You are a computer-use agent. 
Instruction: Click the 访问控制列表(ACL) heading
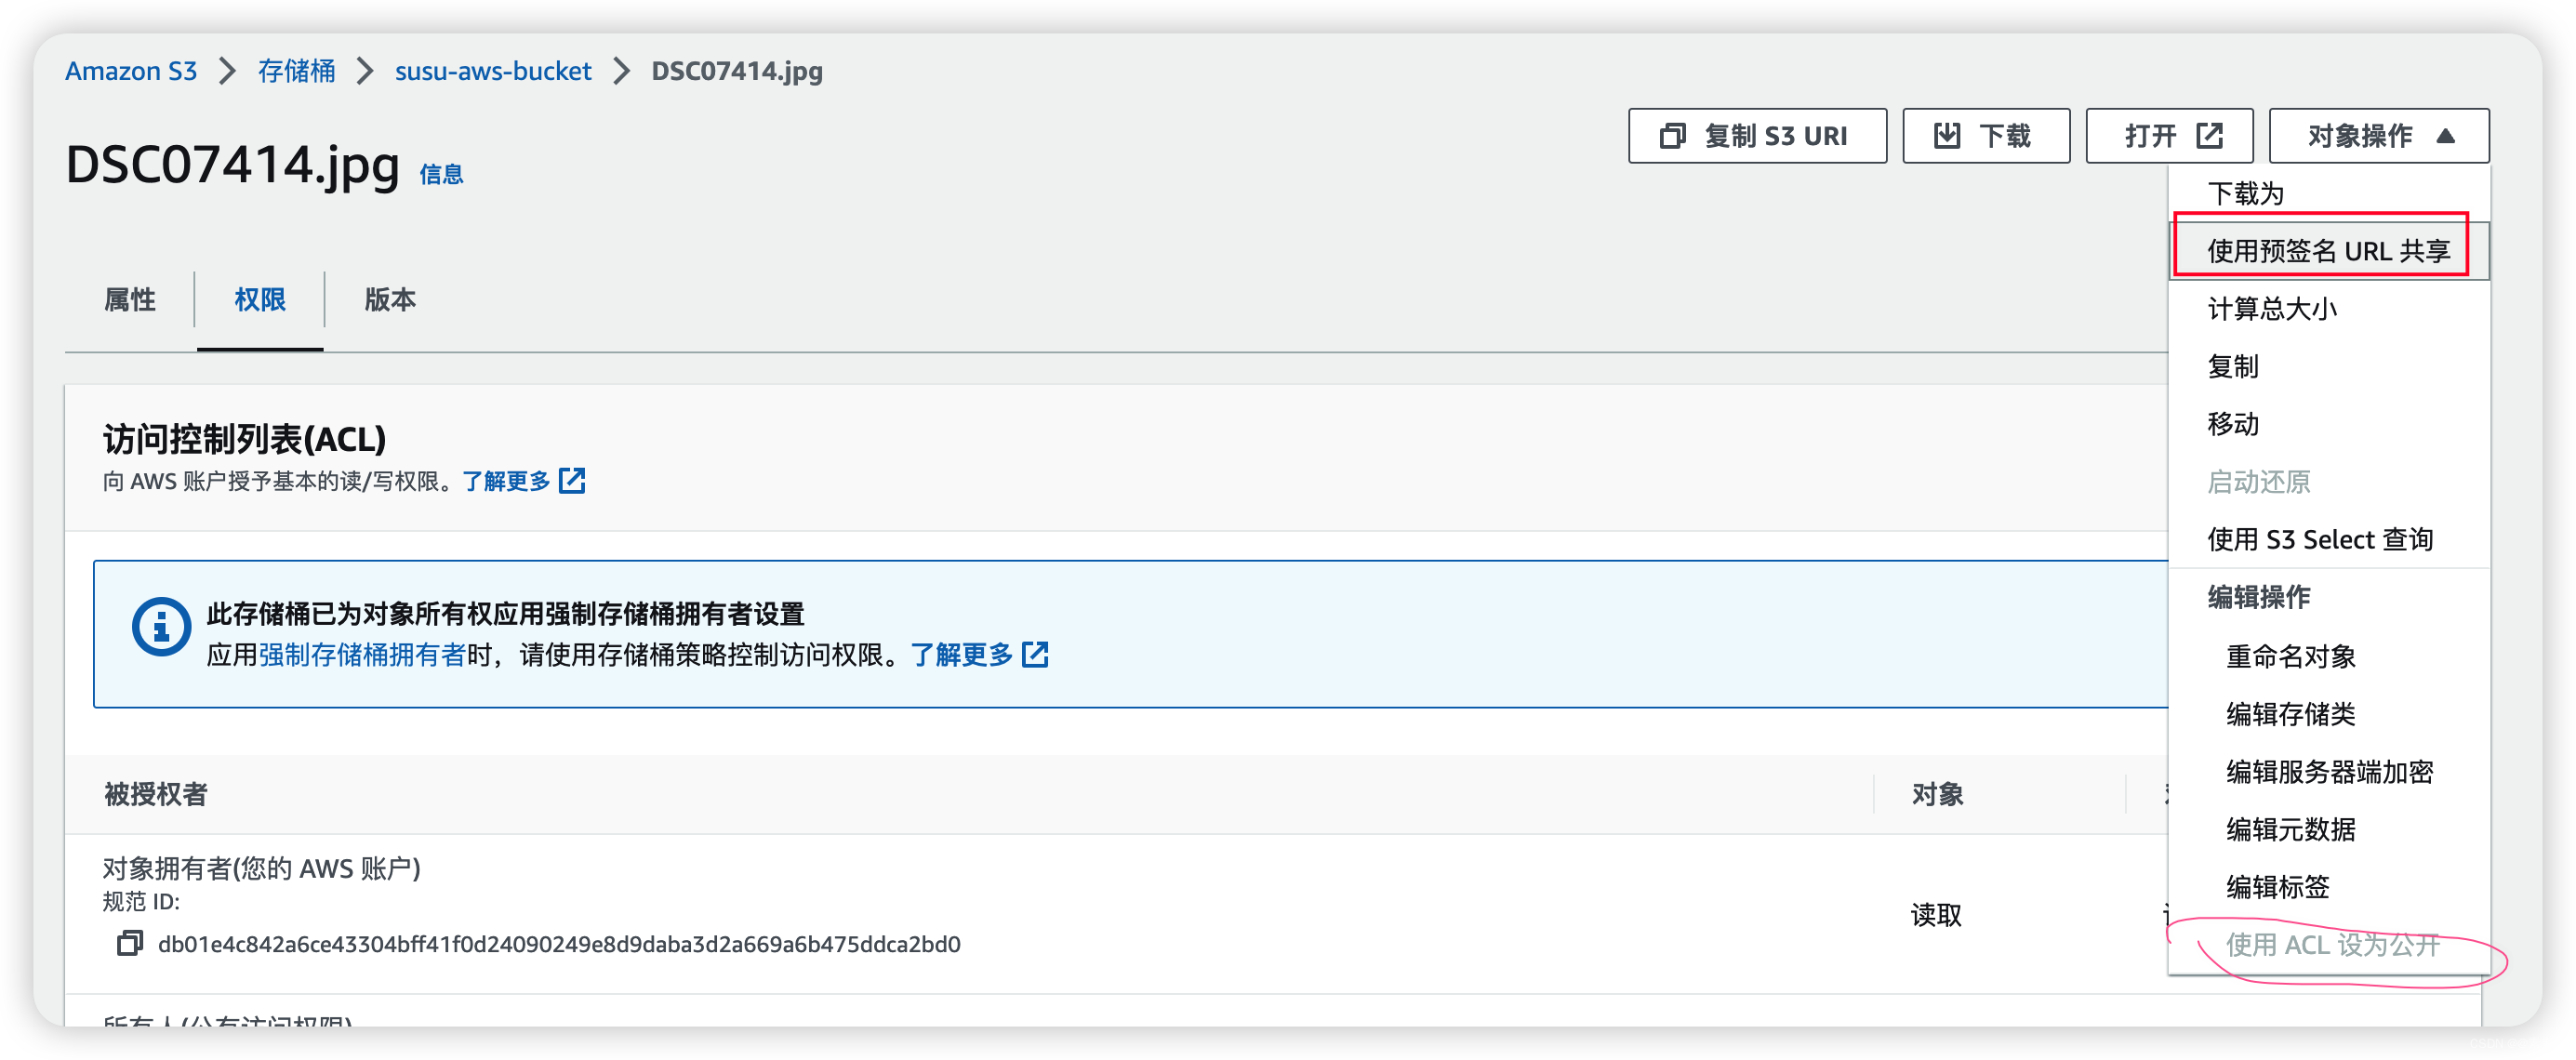244,439
